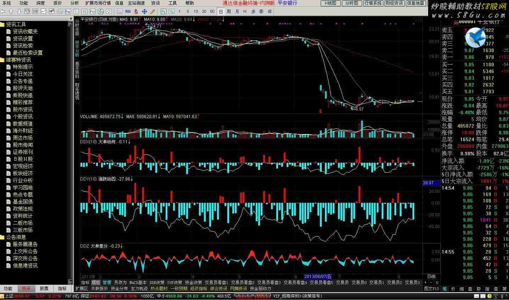
Task: Click the wave chart toolbar icon
Action: (x=120, y=11)
